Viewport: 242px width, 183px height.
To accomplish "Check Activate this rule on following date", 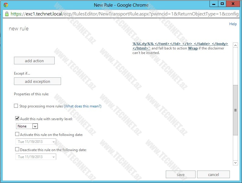I will 17,134.
